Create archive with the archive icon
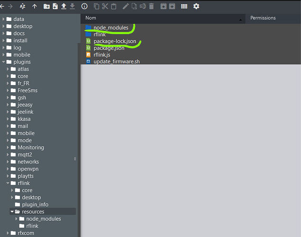This screenshot has height=237, width=301. (172, 6)
